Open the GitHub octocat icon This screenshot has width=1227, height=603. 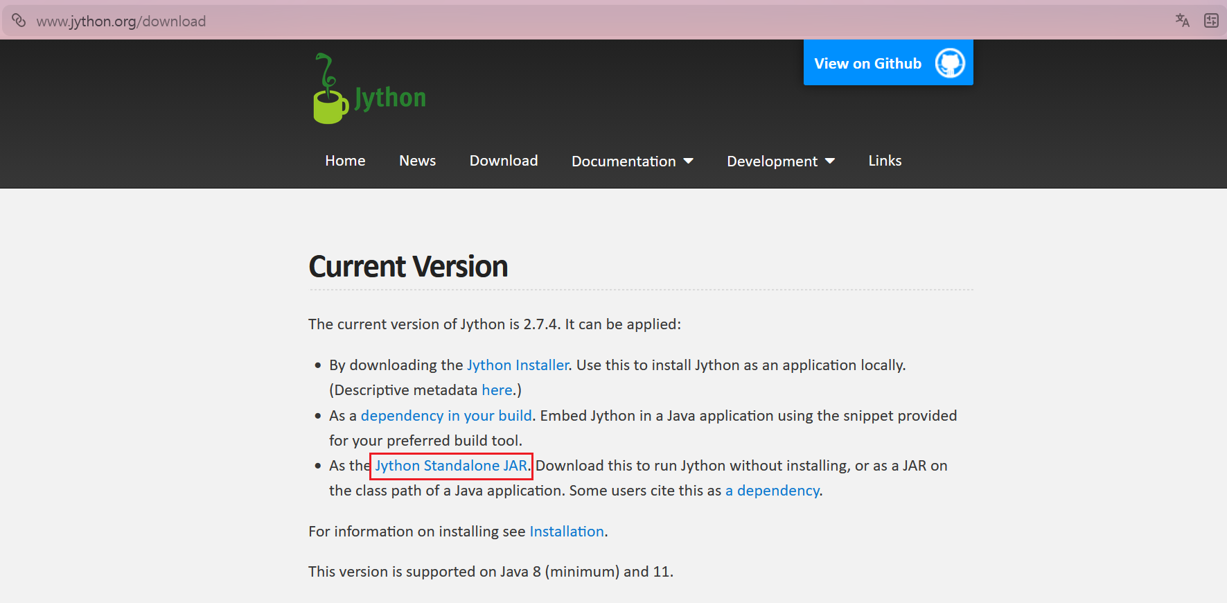point(950,63)
